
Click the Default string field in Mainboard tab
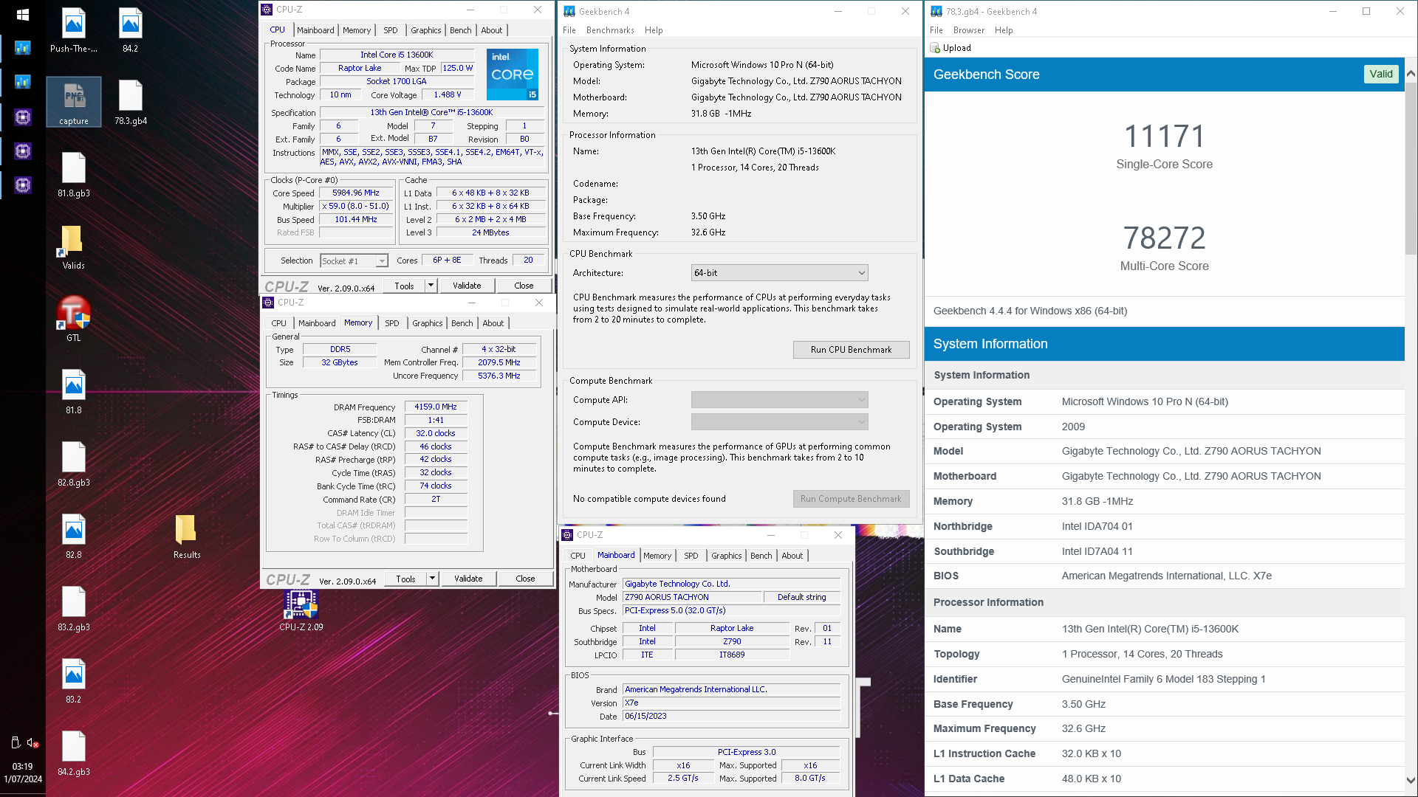802,598
